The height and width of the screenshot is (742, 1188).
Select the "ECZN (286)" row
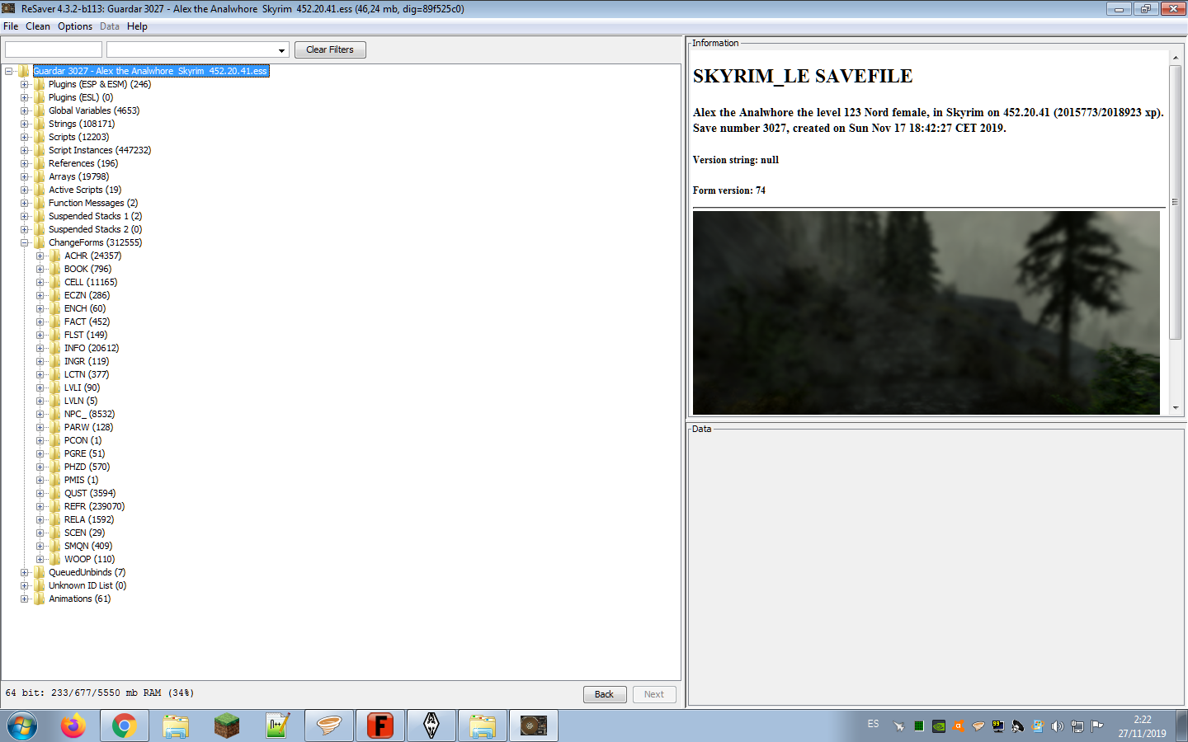pos(87,295)
